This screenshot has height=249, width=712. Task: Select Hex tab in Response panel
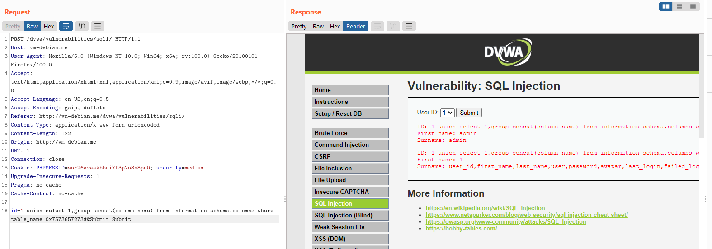pyautogui.click(x=335, y=26)
